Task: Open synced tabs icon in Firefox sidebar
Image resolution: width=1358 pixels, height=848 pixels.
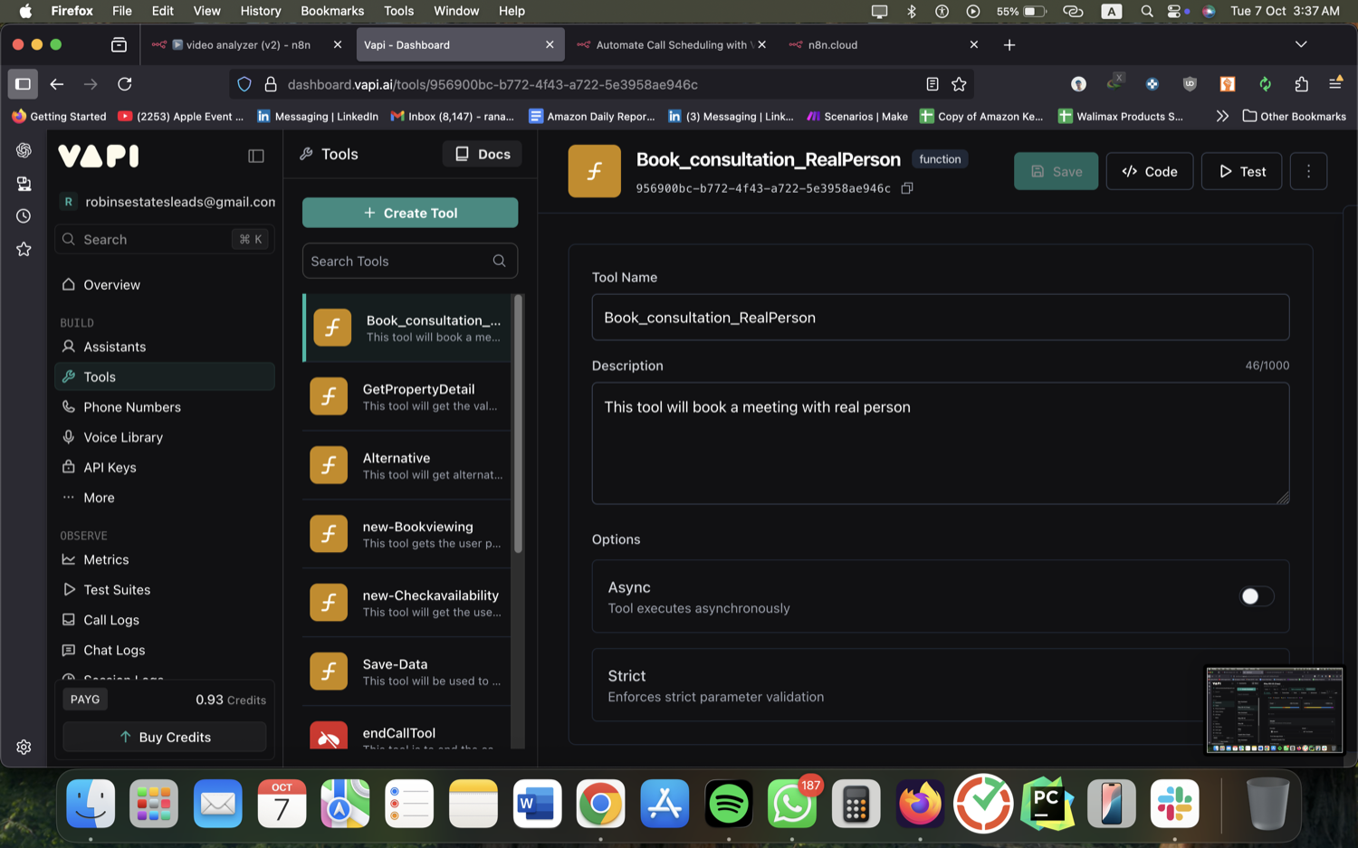Action: click(x=24, y=184)
